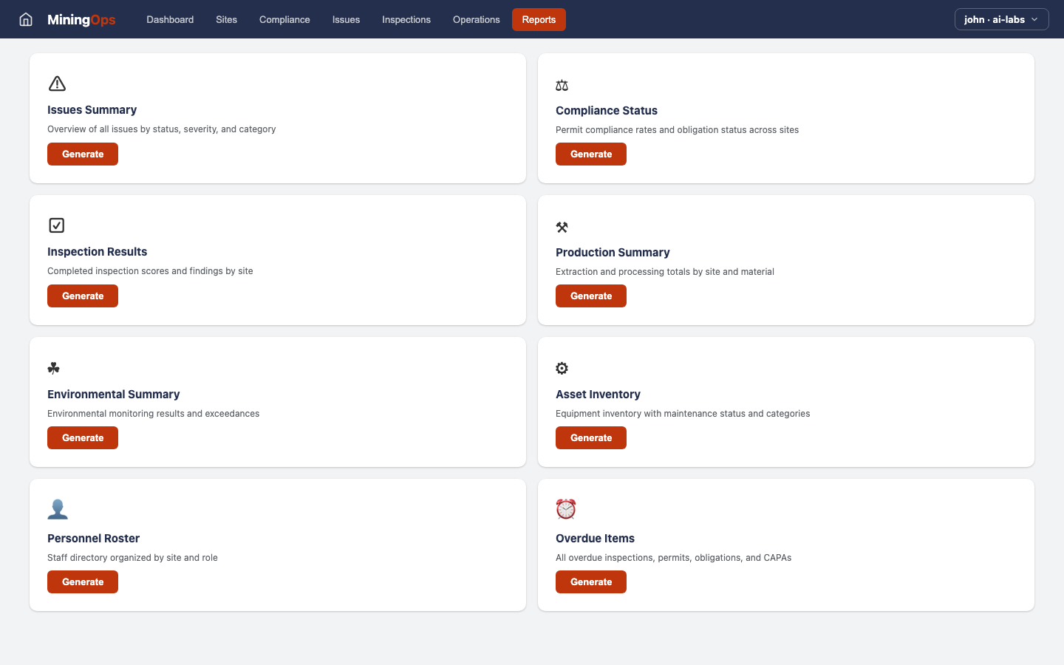Click the person icon above Personnel Roster

coord(58,508)
